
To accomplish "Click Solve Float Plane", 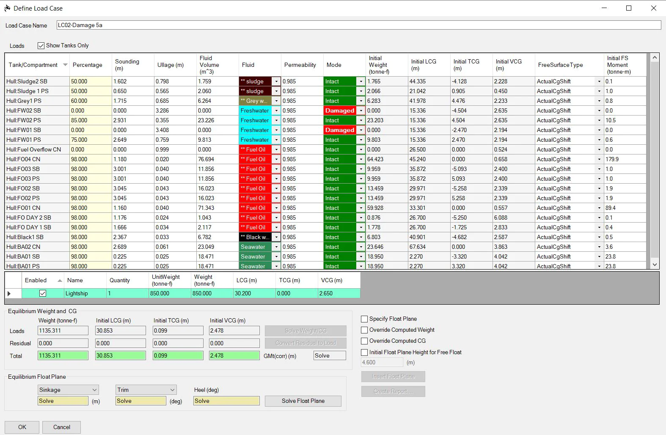I will (x=303, y=401).
